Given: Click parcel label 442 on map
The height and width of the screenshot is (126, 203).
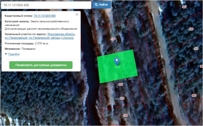Looking at the screenshot, I should 125,115.
